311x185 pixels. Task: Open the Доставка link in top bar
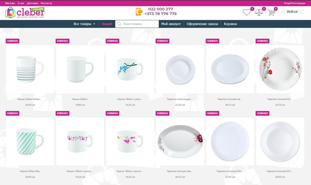click(x=32, y=3)
